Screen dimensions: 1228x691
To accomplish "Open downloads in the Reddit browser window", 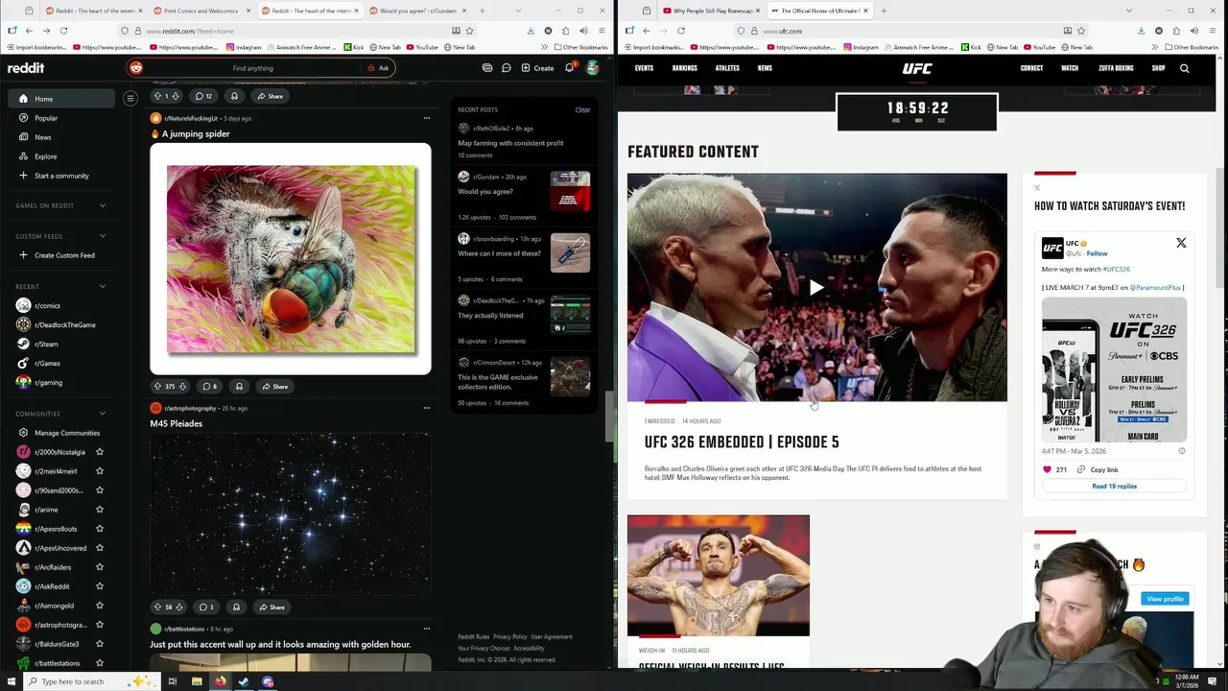I will pos(531,31).
